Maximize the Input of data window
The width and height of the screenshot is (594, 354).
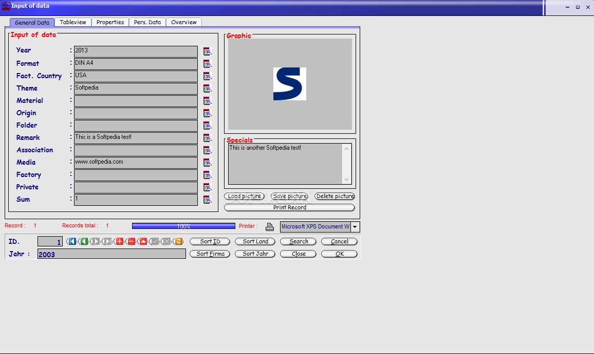tap(578, 7)
